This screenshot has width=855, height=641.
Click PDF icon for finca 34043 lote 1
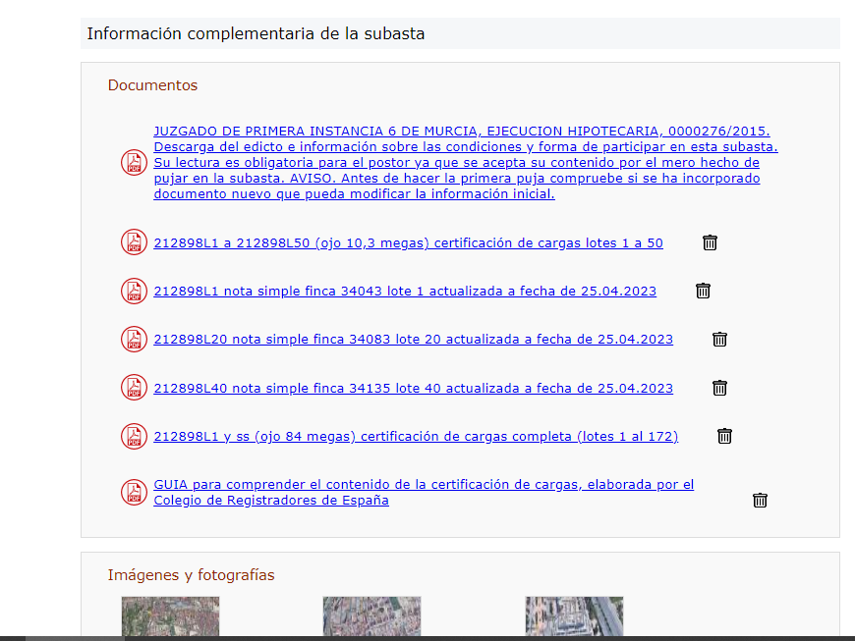(x=134, y=291)
